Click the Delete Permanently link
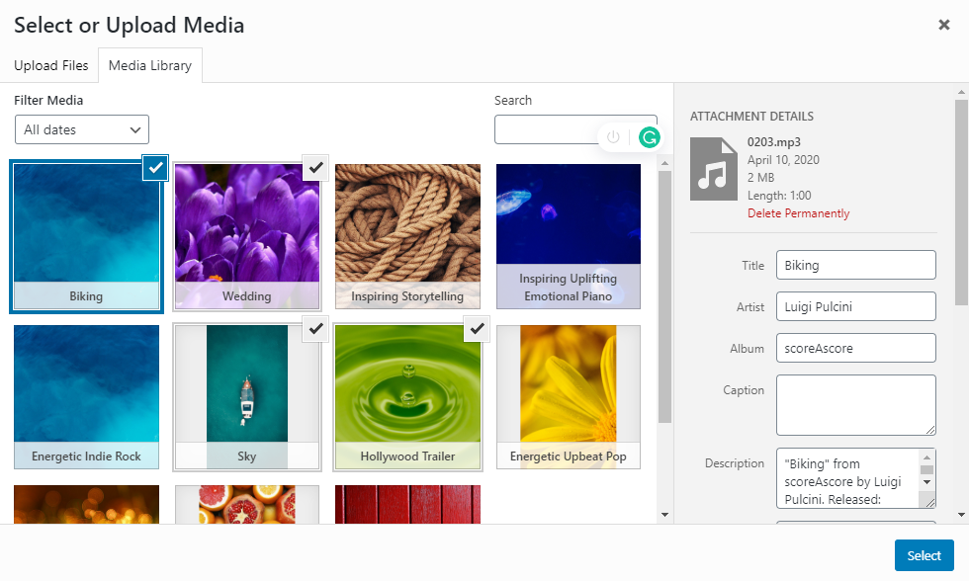Viewport: 969px width, 581px height. 798,213
